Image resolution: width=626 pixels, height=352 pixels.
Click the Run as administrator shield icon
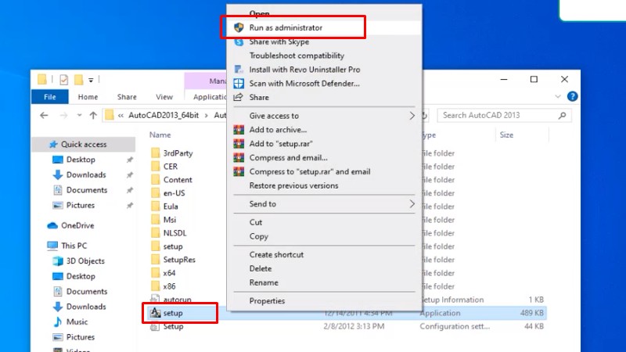[239, 27]
